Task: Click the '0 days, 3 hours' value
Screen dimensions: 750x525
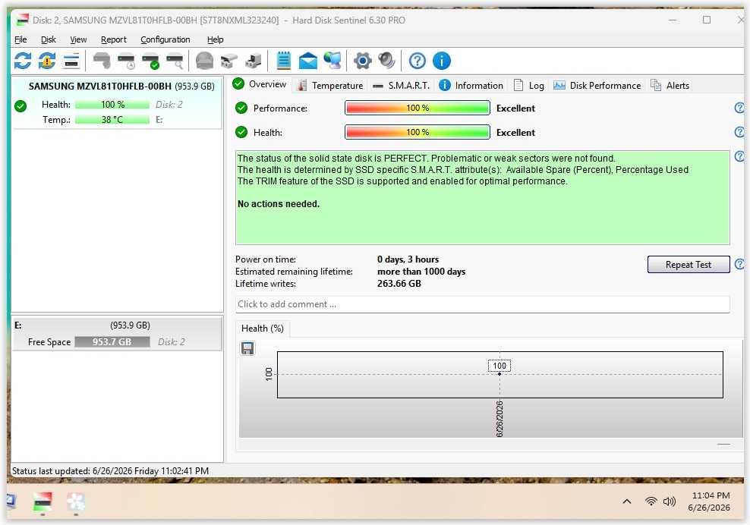Action: [408, 259]
